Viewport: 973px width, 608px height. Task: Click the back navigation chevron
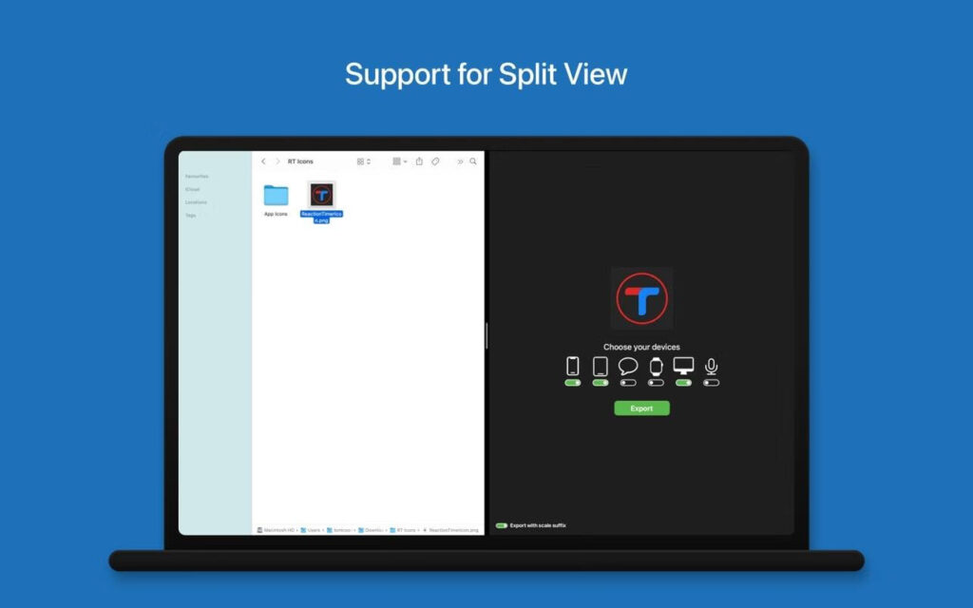(263, 161)
